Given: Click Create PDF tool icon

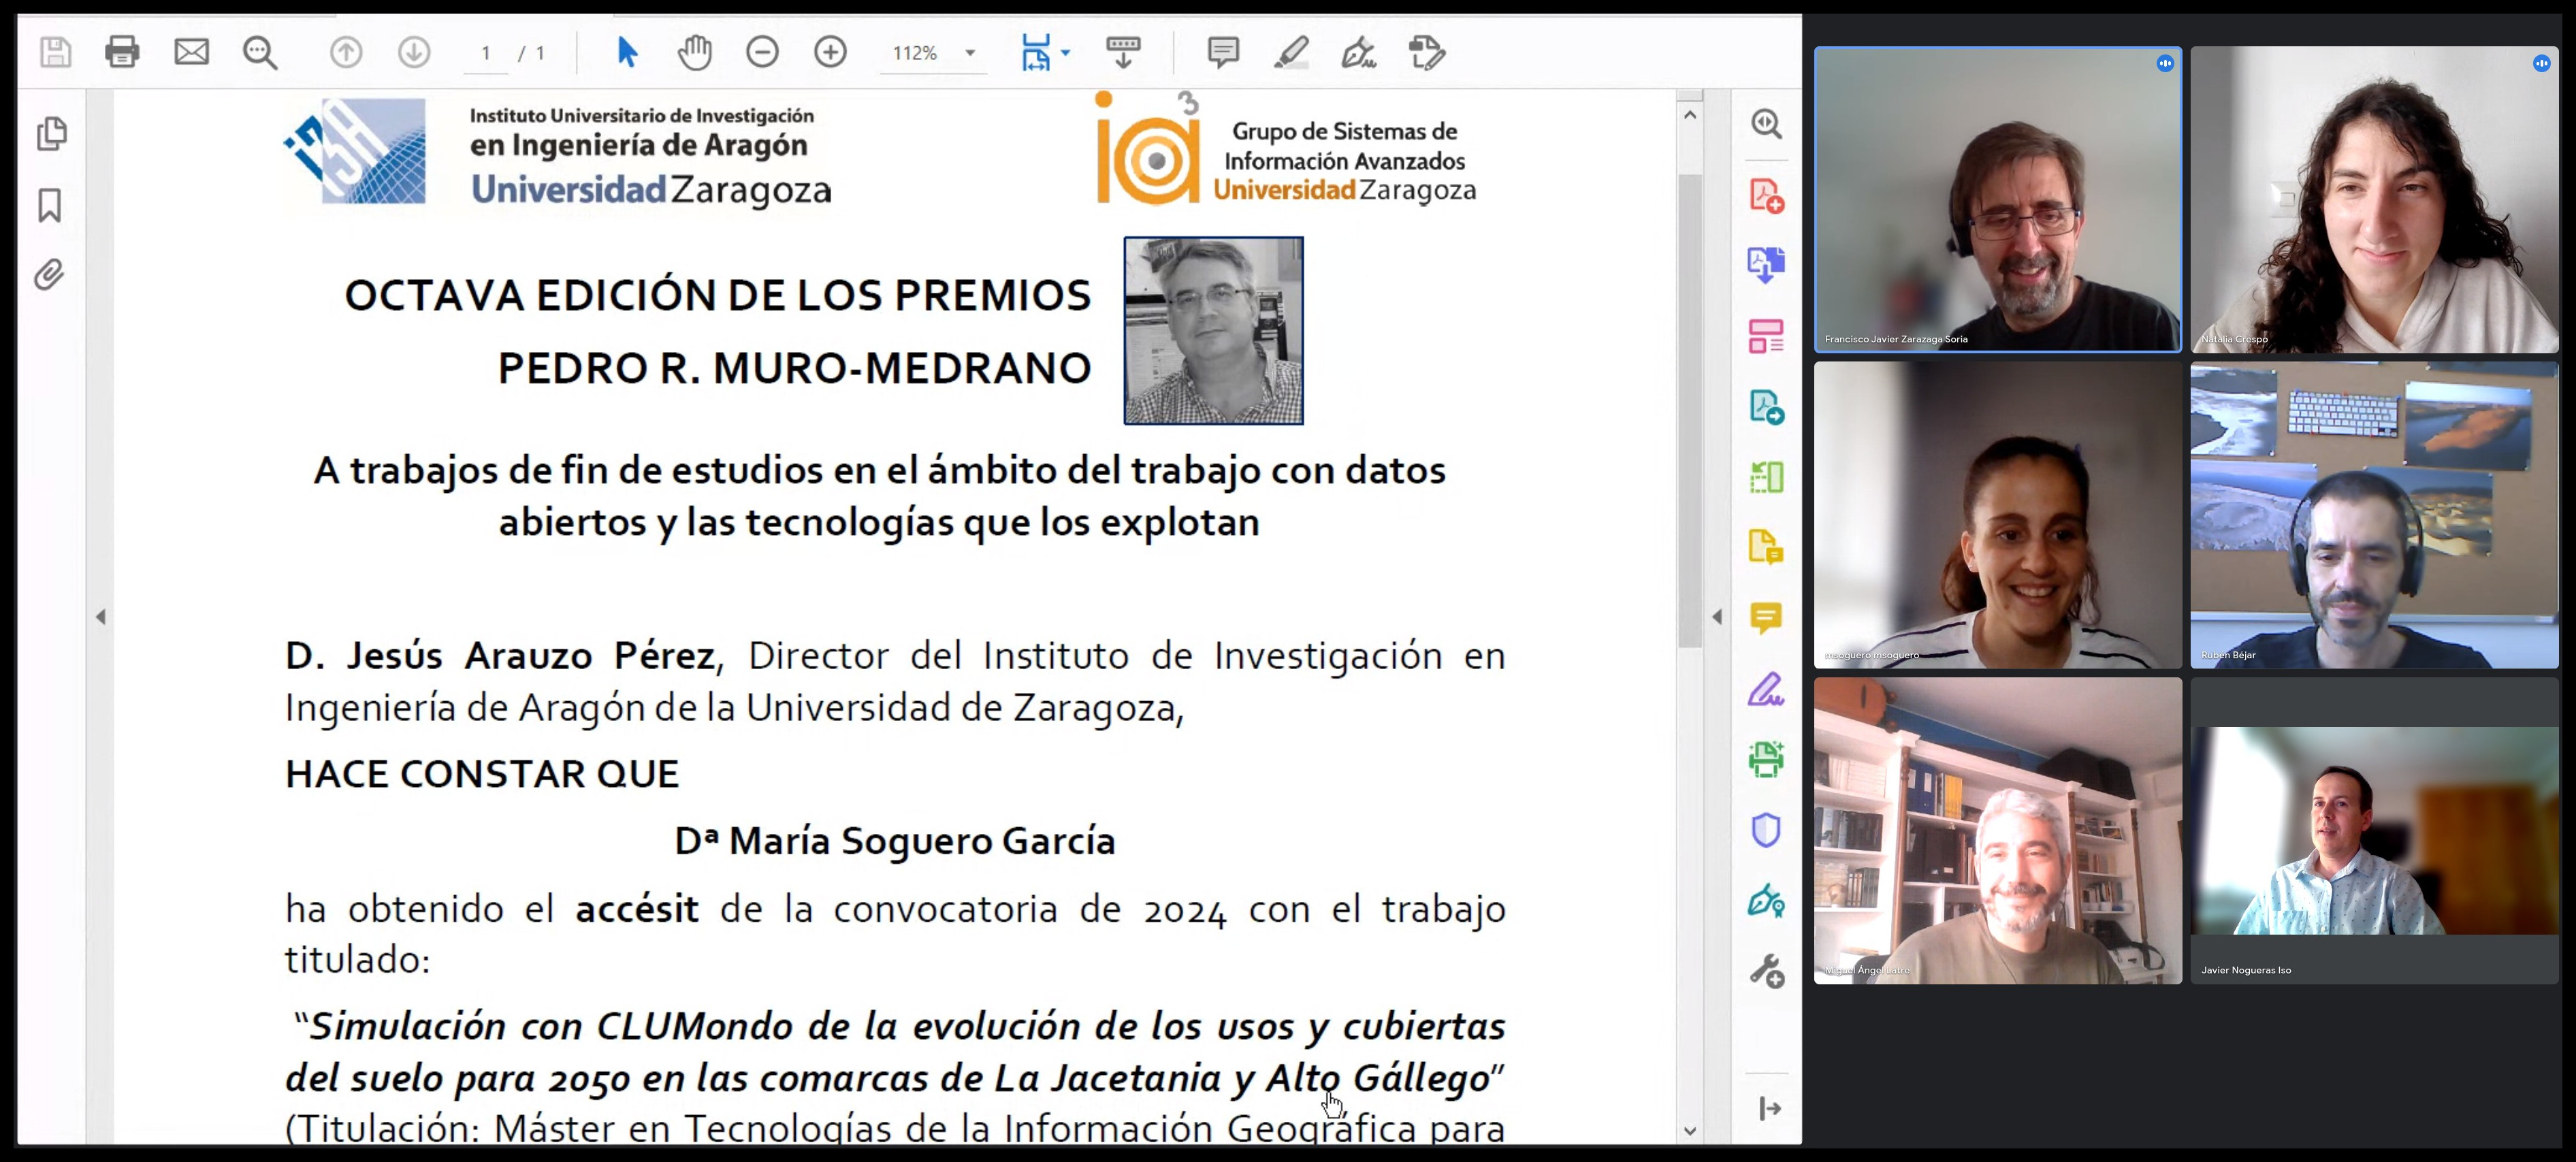Looking at the screenshot, I should tap(1766, 195).
